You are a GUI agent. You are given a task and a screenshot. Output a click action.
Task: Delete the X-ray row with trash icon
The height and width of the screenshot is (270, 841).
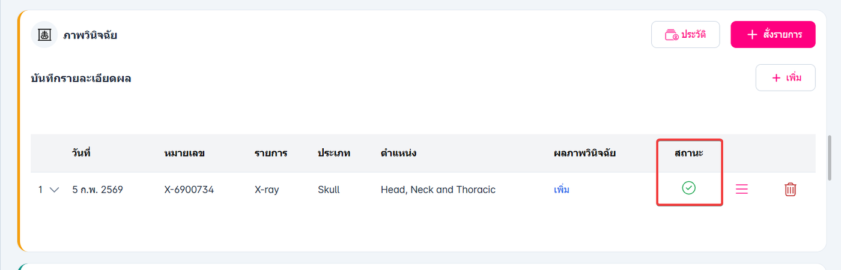pos(790,190)
